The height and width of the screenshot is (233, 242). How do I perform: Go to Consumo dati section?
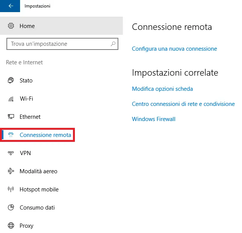click(37, 208)
